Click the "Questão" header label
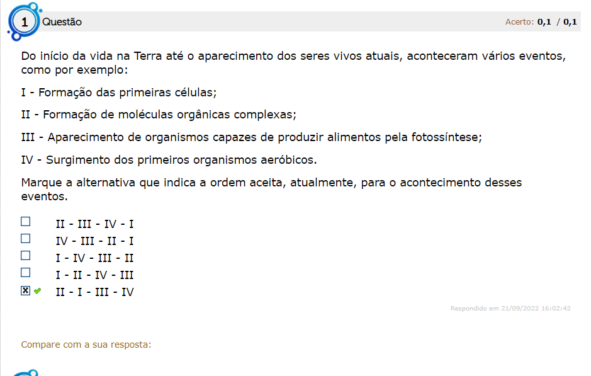This screenshot has width=591, height=376. coord(62,22)
